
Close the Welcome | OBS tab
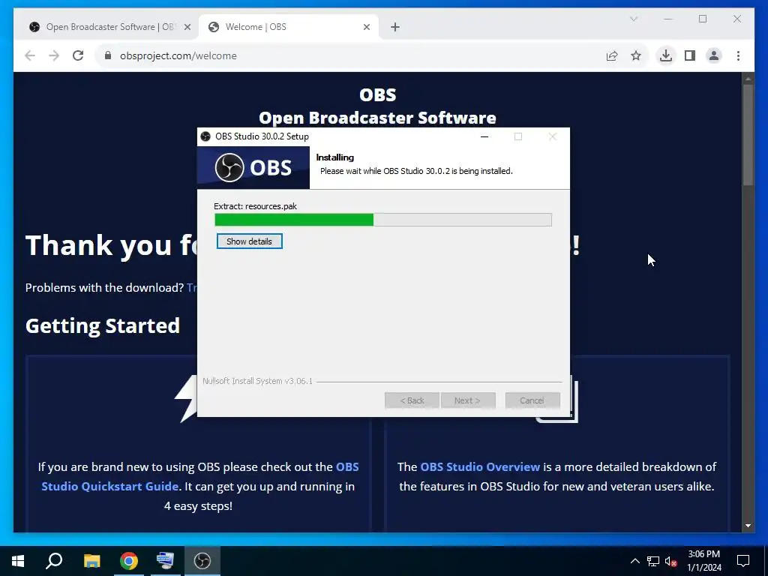click(366, 27)
